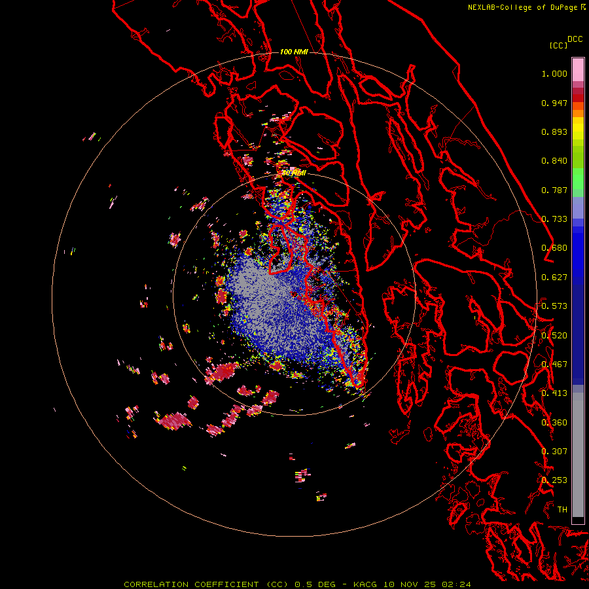Screen dimensions: 589x589
Task: Click the 0.947 color scale value
Action: (x=554, y=103)
